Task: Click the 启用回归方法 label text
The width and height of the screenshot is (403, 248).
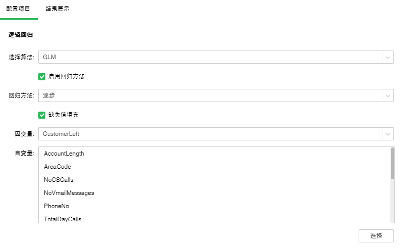Action: pos(66,77)
